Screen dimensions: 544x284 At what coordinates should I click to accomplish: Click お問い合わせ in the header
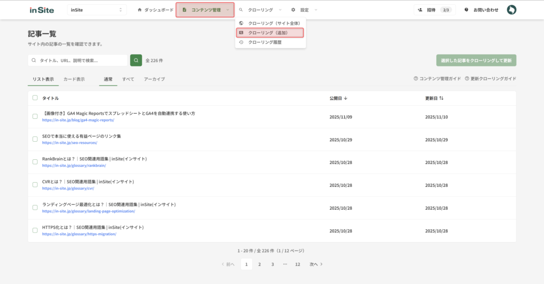pos(482,10)
